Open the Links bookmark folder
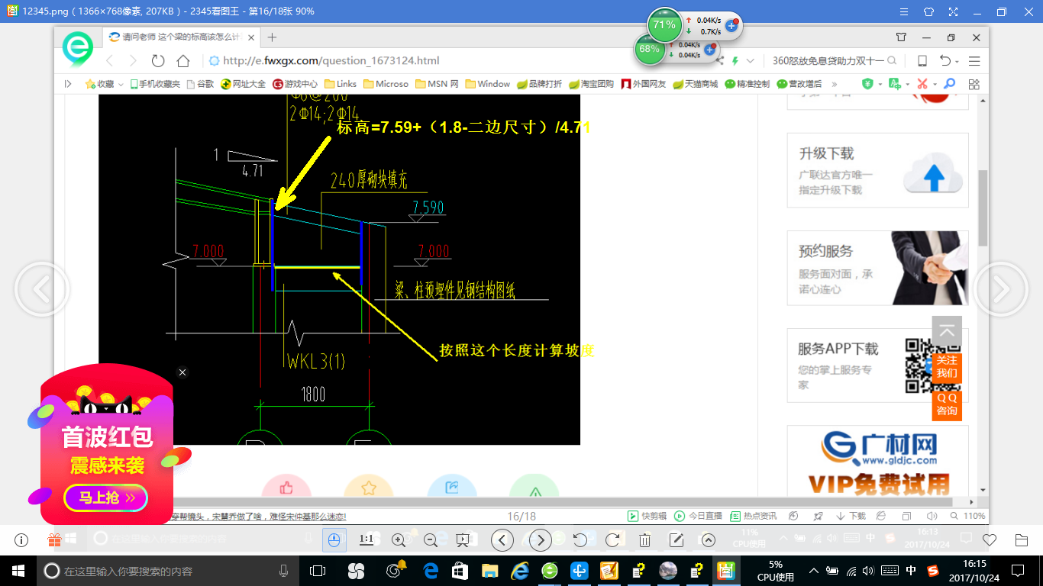 [341, 84]
